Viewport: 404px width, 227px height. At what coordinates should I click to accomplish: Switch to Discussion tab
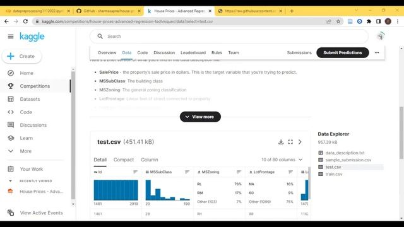(x=164, y=52)
